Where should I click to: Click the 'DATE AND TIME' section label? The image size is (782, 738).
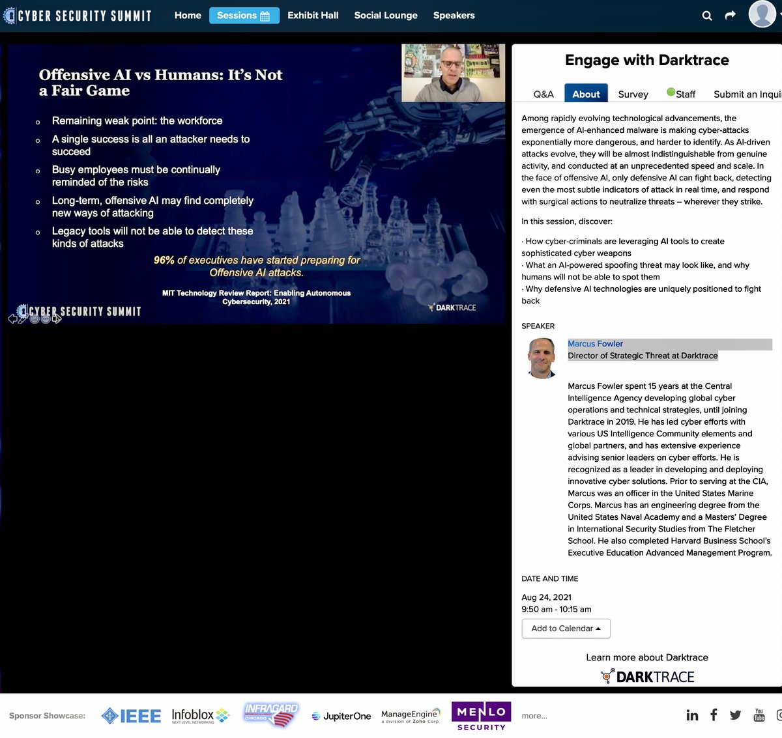pos(550,578)
